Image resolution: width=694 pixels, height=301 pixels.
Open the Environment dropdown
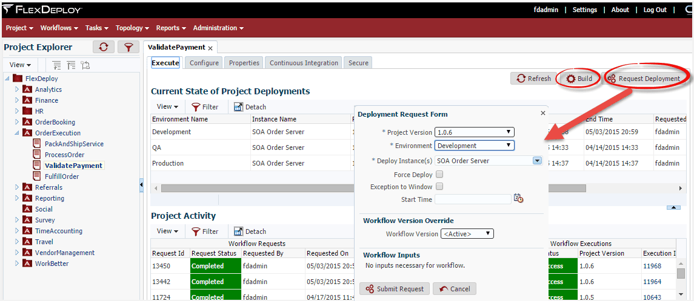pyautogui.click(x=474, y=145)
